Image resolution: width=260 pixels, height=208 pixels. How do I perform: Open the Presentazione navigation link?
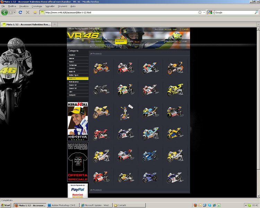(x=171, y=41)
